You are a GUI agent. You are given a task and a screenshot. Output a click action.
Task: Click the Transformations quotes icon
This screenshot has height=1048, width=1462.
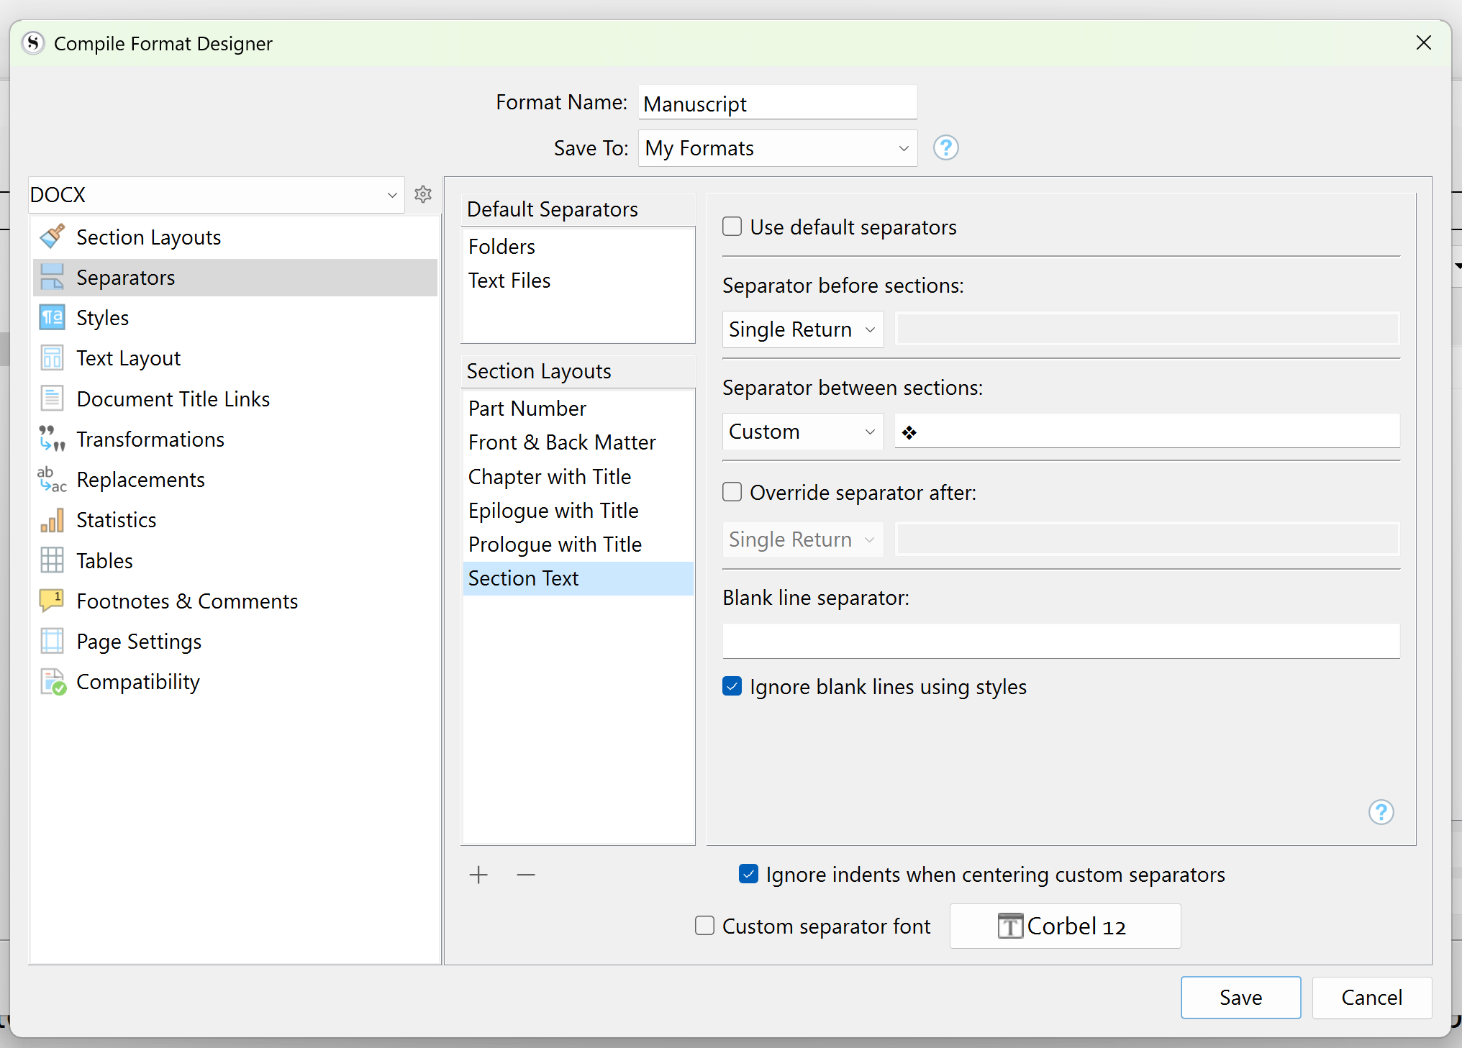pos(53,438)
